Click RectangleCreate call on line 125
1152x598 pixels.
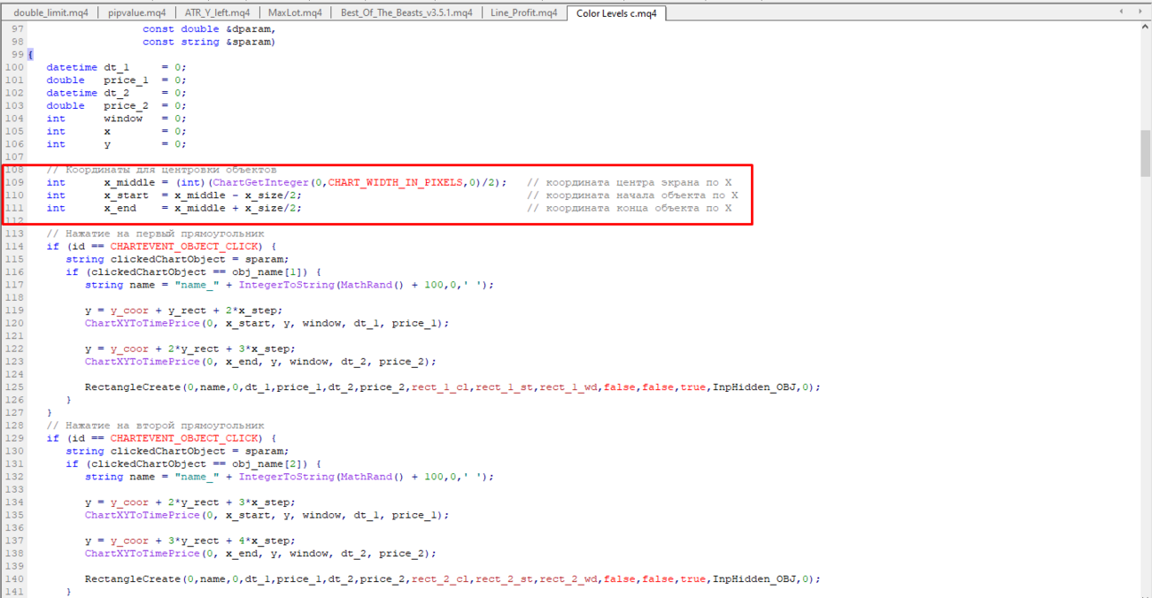tap(132, 387)
